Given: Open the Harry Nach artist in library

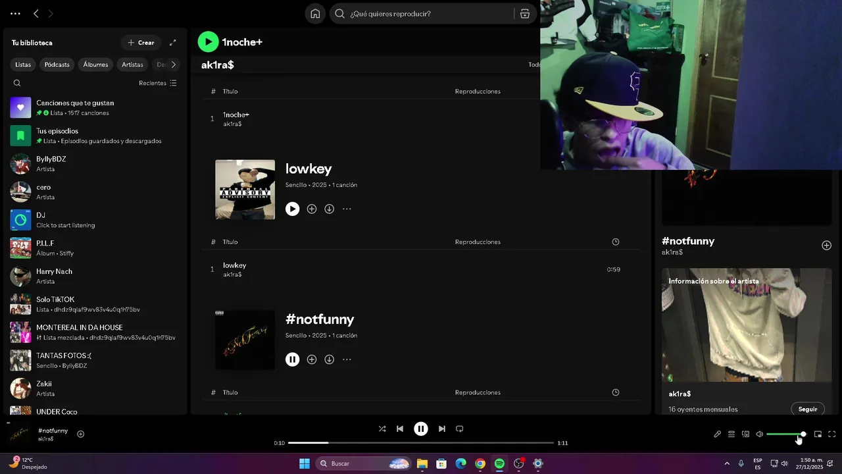Looking at the screenshot, I should pyautogui.click(x=94, y=276).
